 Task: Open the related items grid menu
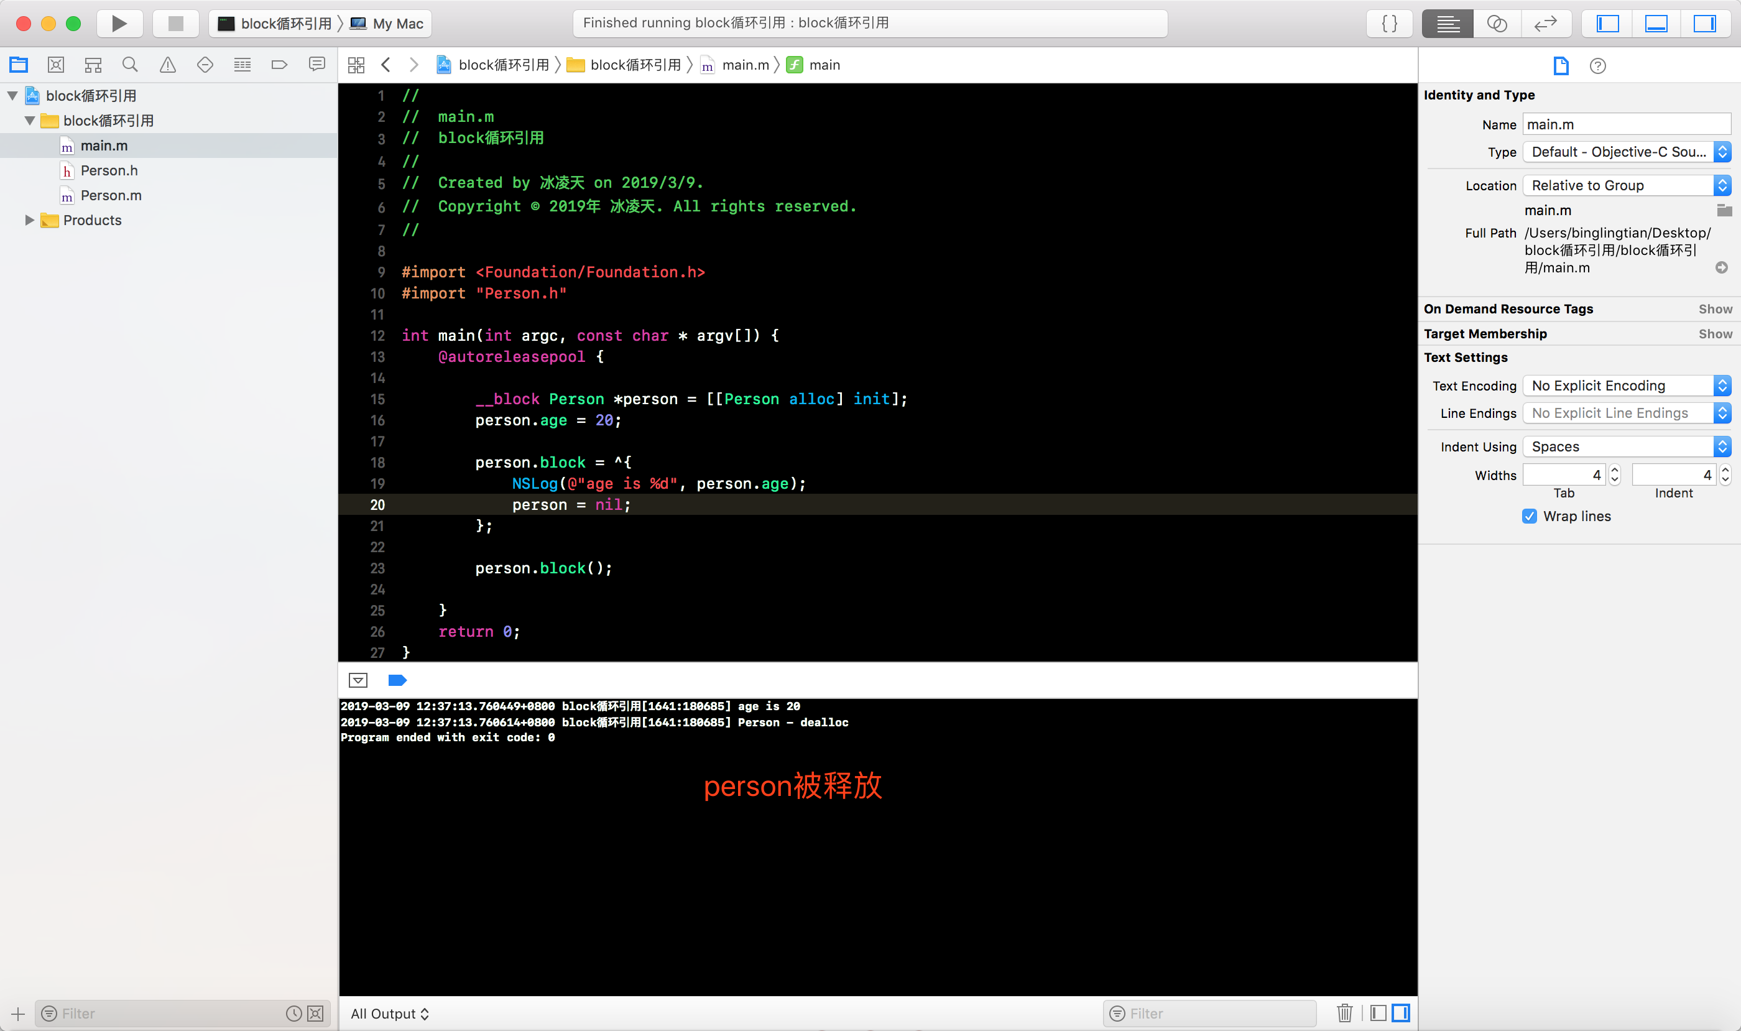click(356, 65)
